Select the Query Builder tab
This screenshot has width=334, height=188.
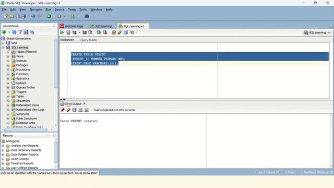click(x=89, y=40)
